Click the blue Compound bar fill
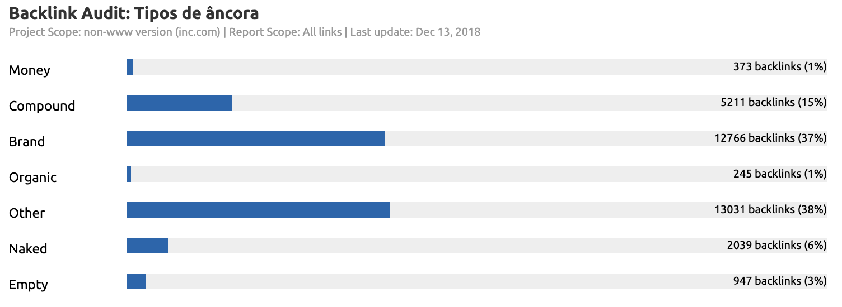Image resolution: width=842 pixels, height=307 pixels. coord(179,103)
